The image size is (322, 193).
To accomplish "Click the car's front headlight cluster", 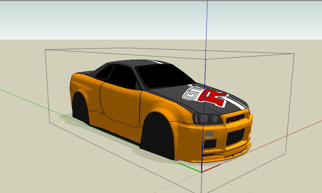I will coord(207,119).
